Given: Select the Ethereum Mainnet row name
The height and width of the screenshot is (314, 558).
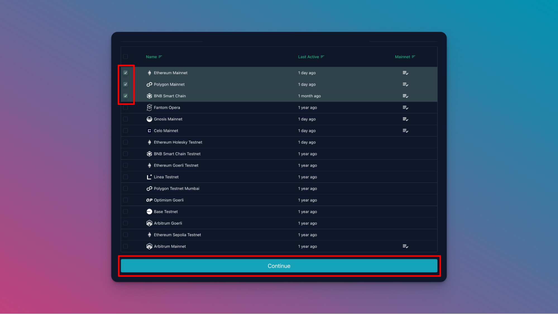Looking at the screenshot, I should click(171, 73).
